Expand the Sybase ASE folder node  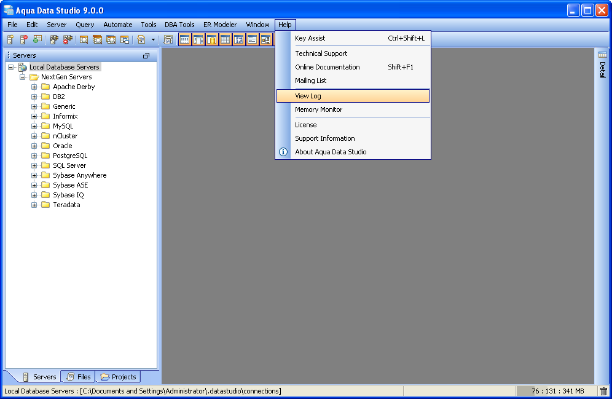pos(34,186)
